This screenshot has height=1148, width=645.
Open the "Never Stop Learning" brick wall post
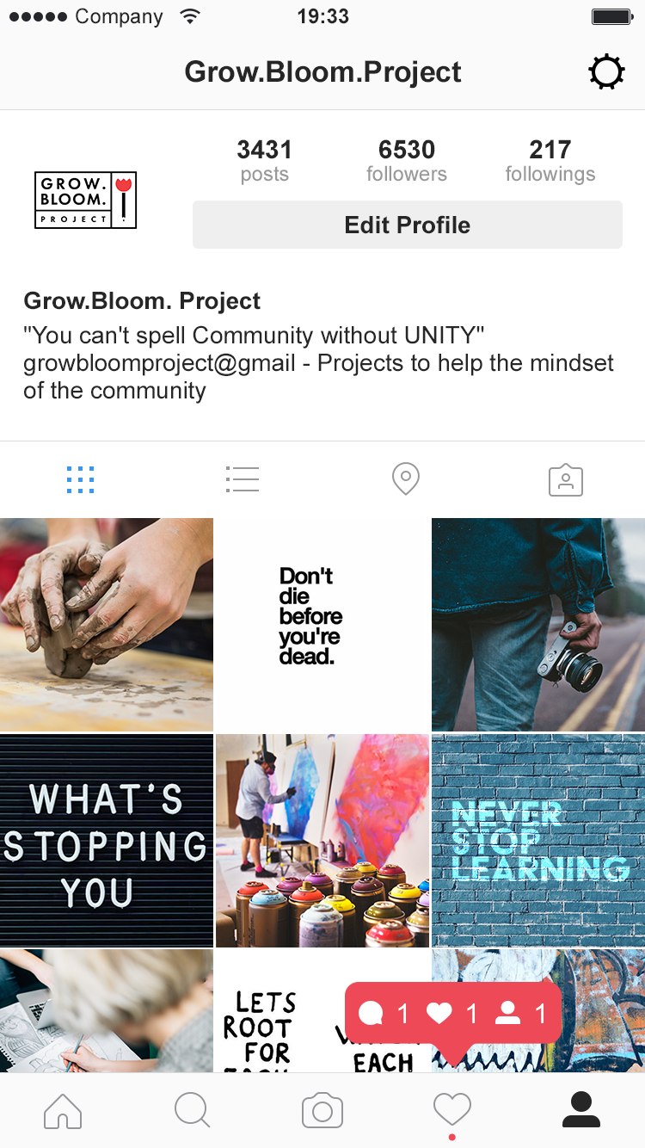tap(538, 841)
